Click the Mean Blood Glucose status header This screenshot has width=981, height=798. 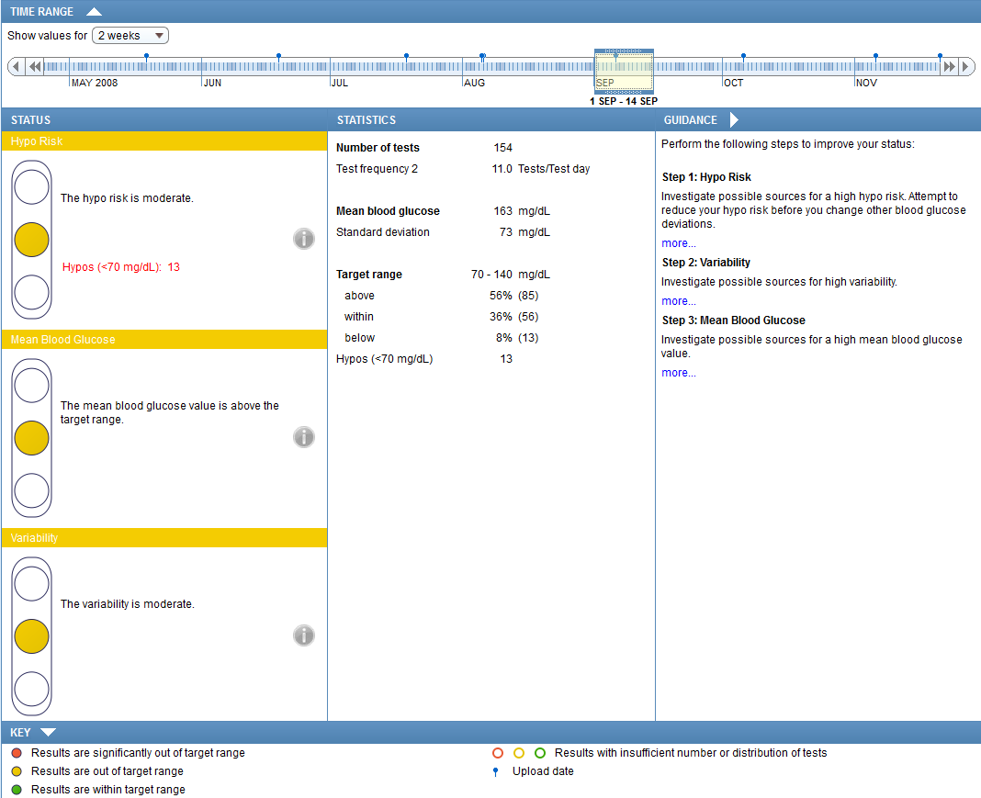pyautogui.click(x=164, y=340)
